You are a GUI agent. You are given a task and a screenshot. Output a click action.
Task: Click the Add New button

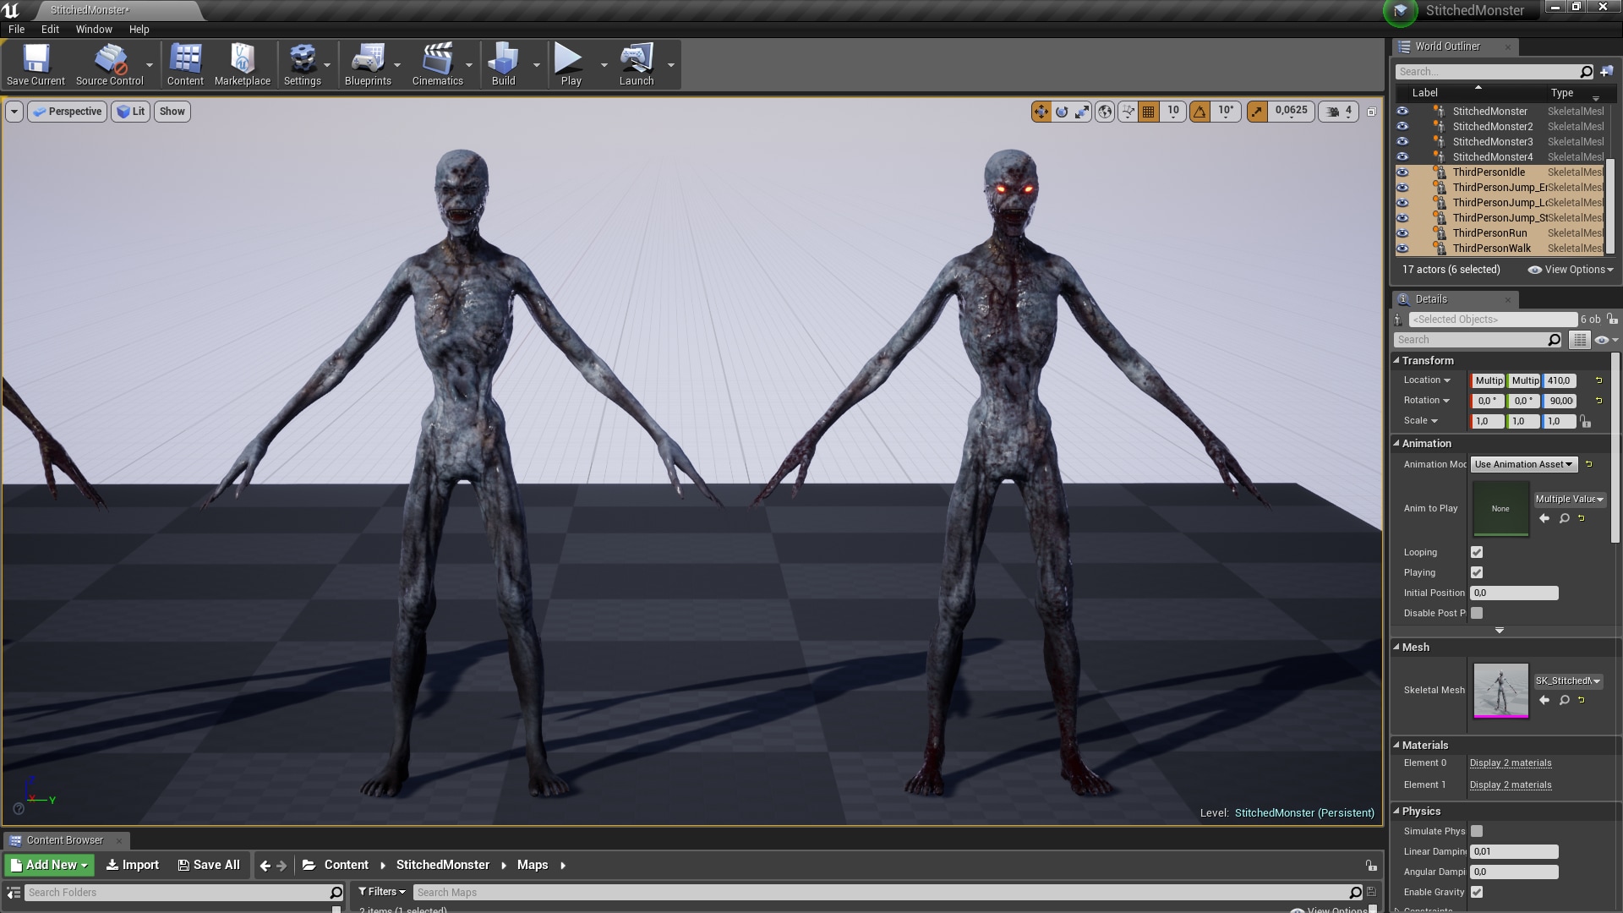pyautogui.click(x=49, y=866)
